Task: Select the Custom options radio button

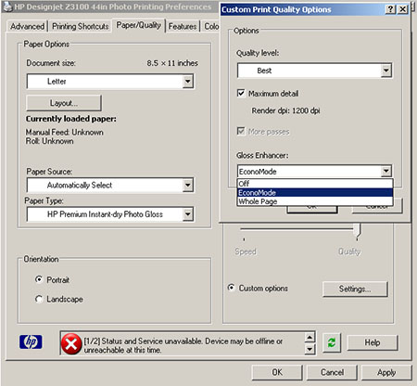Action: point(231,288)
